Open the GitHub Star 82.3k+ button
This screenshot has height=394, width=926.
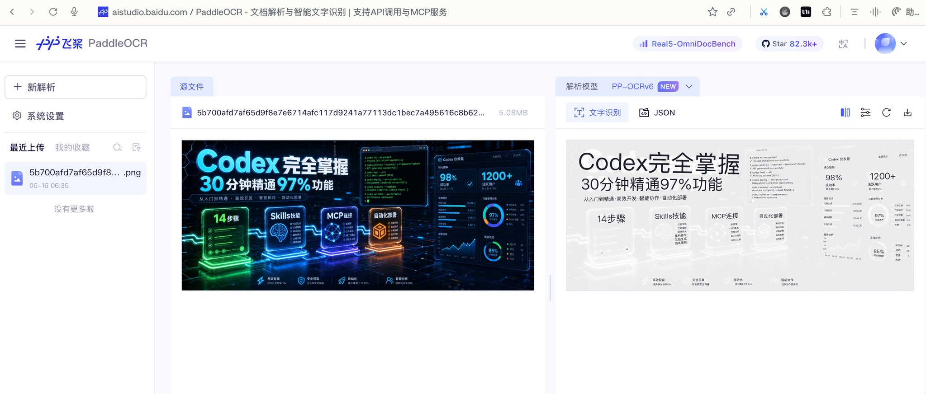click(x=789, y=44)
